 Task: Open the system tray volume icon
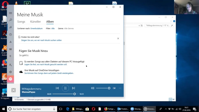[180, 109]
